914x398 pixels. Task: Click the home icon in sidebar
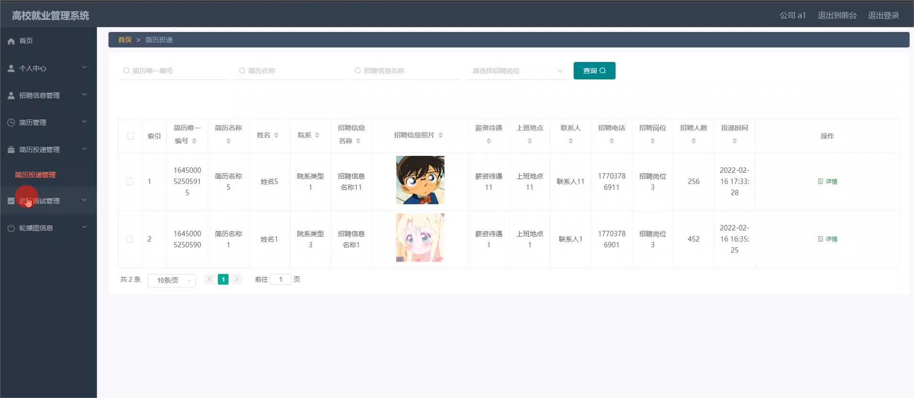11,41
